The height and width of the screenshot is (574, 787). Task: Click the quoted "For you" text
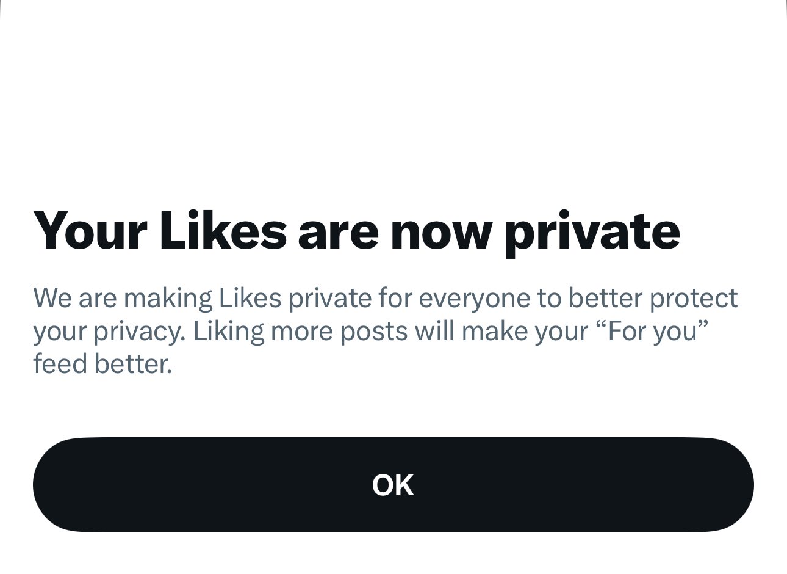click(x=652, y=331)
